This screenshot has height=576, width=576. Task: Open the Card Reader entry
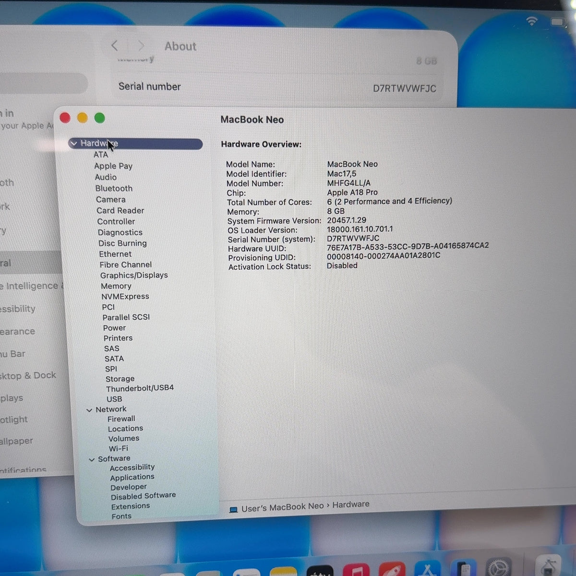click(120, 211)
